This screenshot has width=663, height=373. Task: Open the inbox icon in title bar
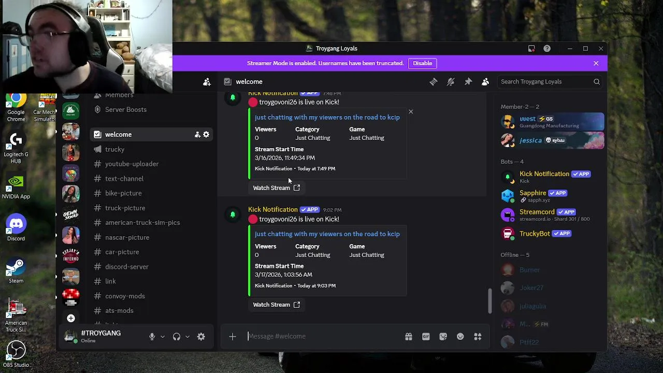[x=531, y=49]
